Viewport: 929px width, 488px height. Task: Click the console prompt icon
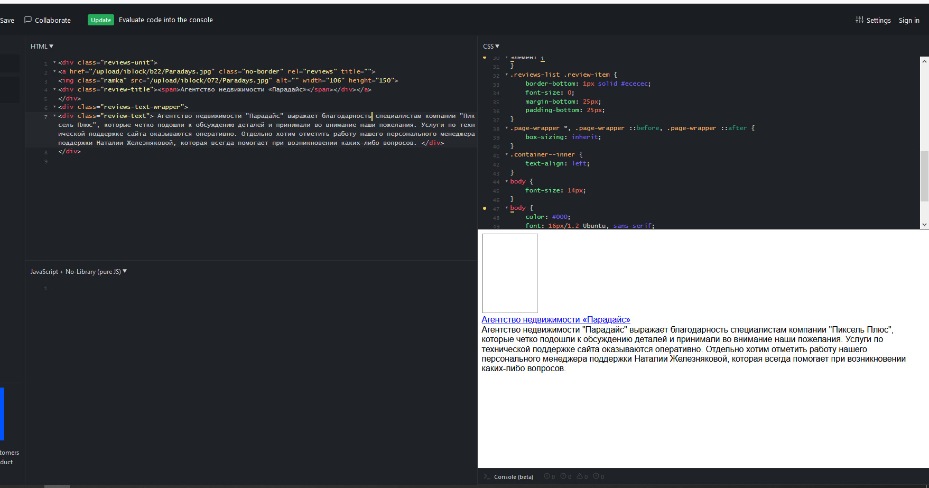(487, 476)
